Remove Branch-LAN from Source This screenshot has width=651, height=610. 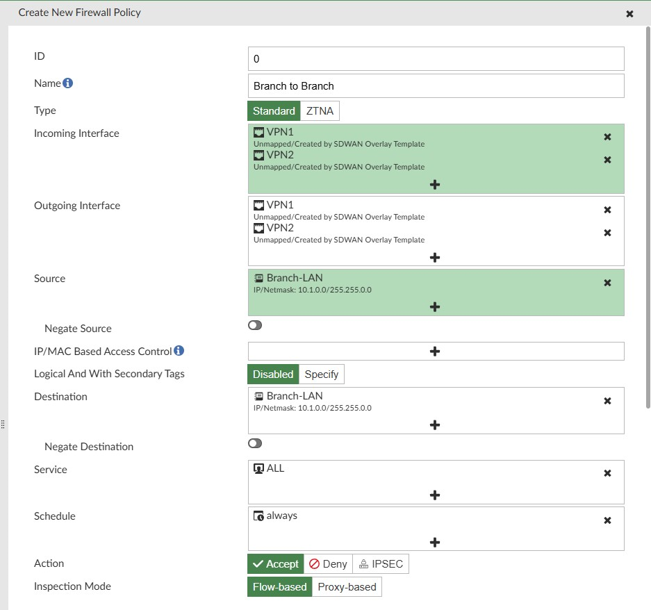(x=607, y=283)
